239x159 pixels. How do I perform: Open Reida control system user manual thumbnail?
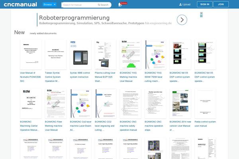205,104
